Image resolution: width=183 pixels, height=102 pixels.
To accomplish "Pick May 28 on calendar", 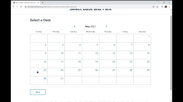I will tap(125, 72).
